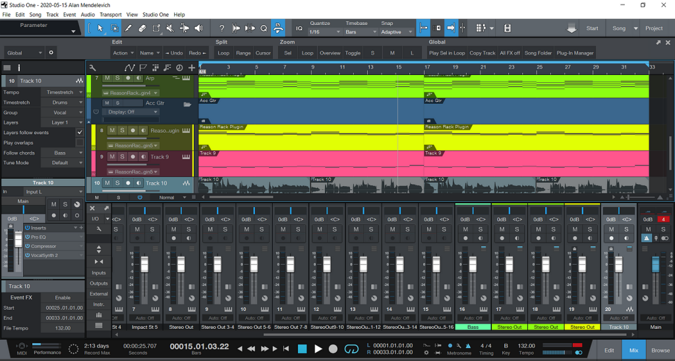Solo the Arp track

(117, 78)
